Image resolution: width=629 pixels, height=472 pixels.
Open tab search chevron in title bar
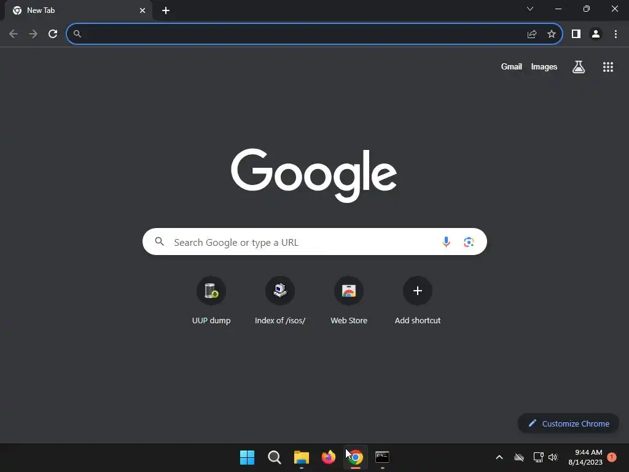[x=530, y=9]
